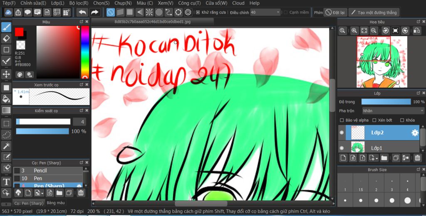Image resolution: width=426 pixels, height=216 pixels.
Task: Open the Pha trộn blend mode dropdown
Action: pos(394,111)
